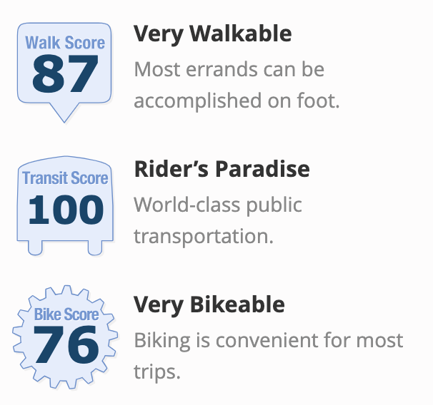Click the 'Transit Score' label inside bus badge
Image resolution: width=433 pixels, height=405 pixels.
(x=65, y=178)
